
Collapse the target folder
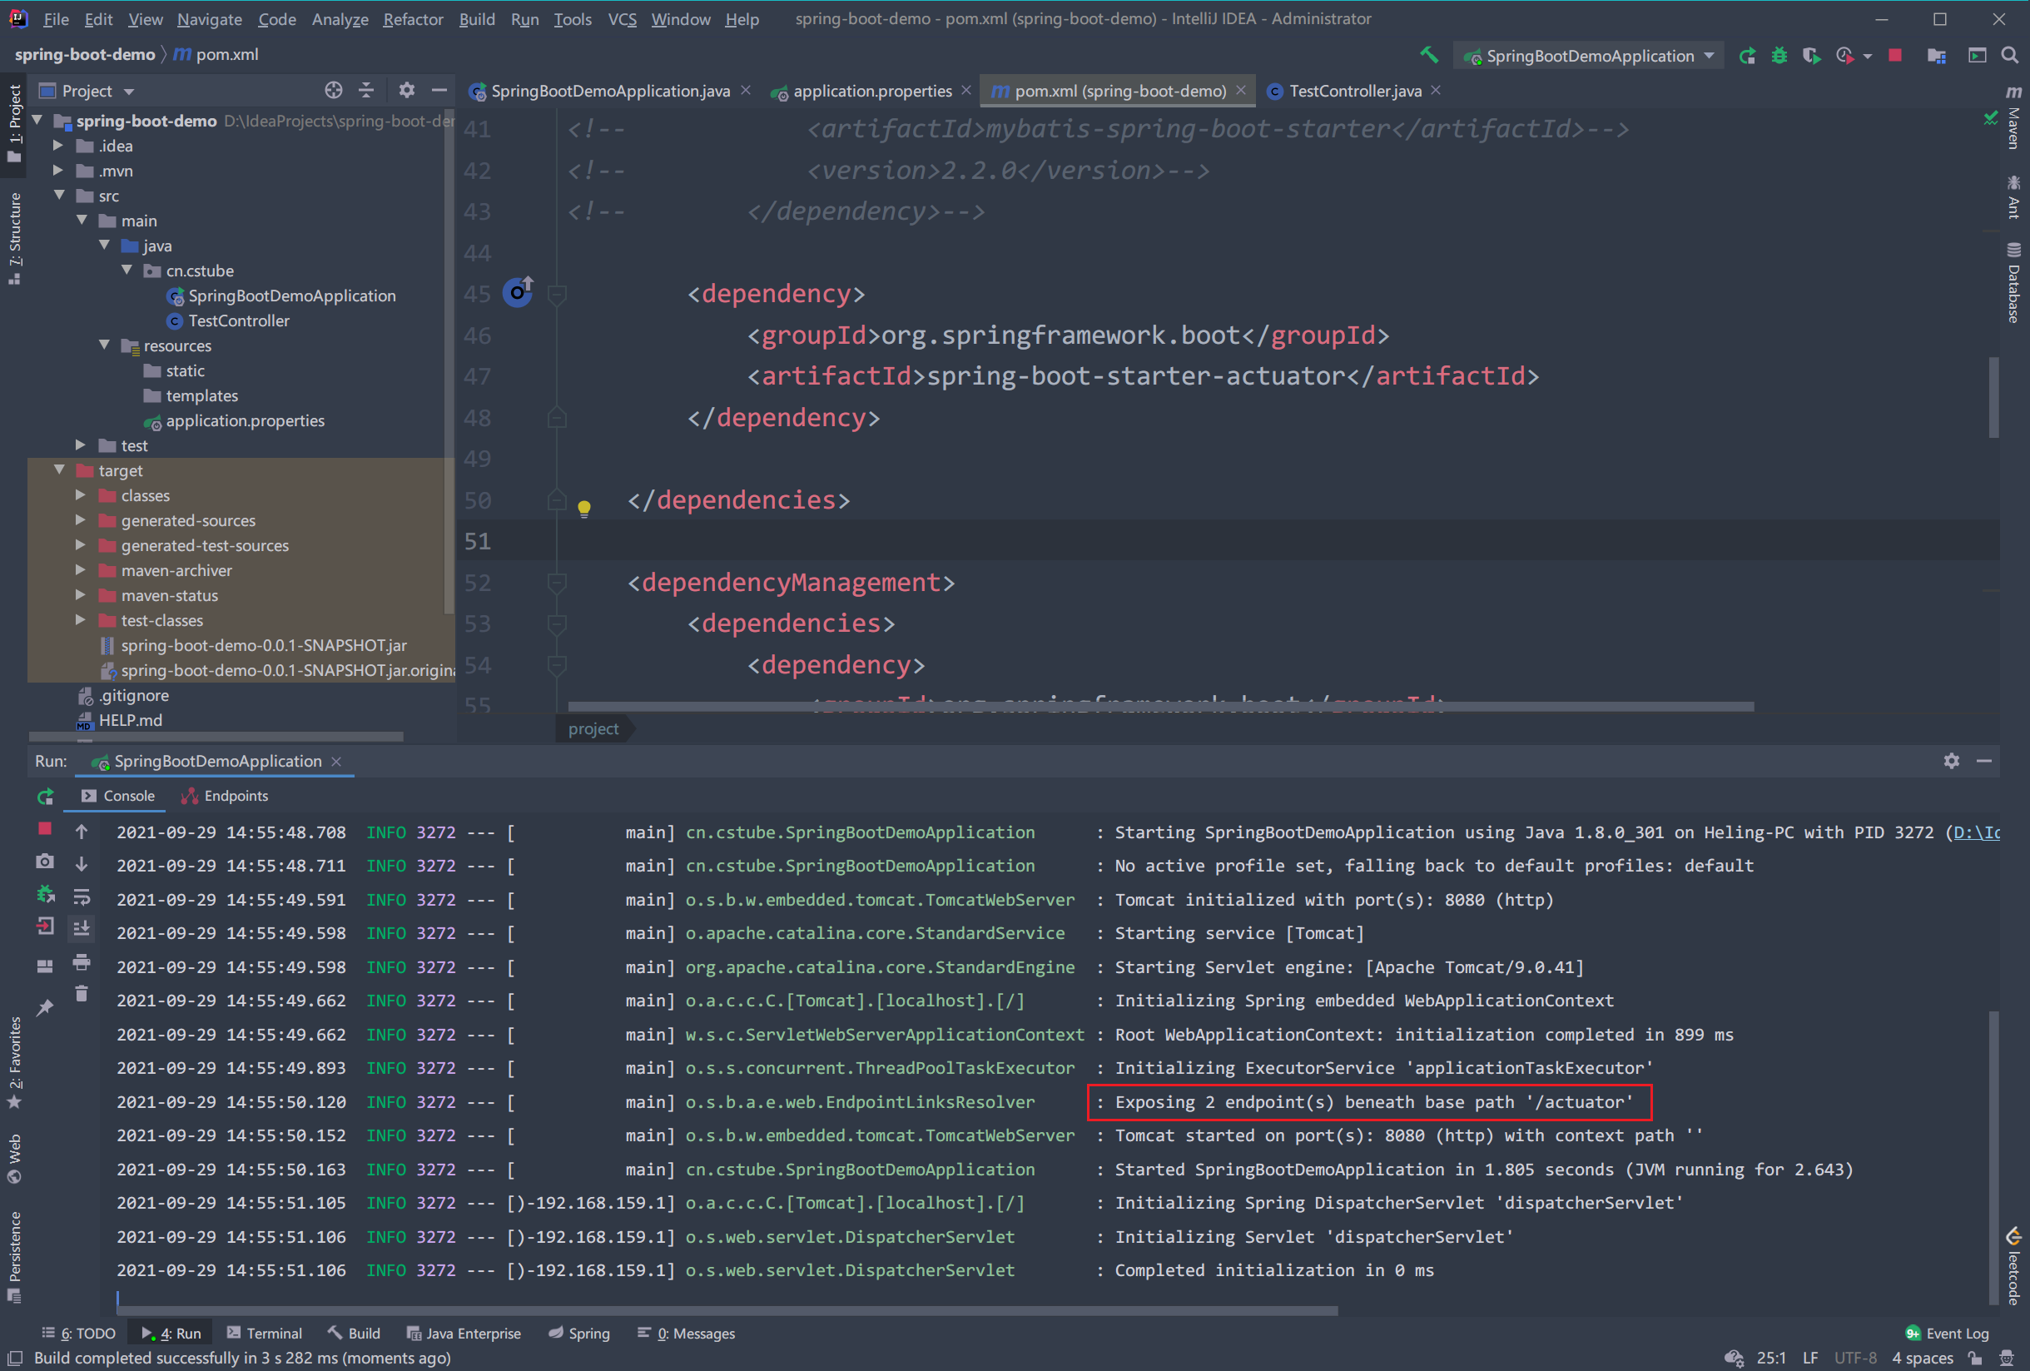point(58,470)
